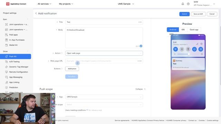Click the Title input field

click(104, 22)
